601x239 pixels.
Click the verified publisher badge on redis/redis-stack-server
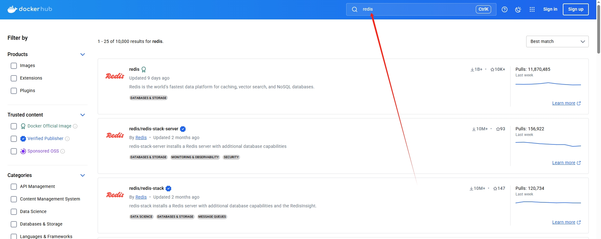(183, 129)
